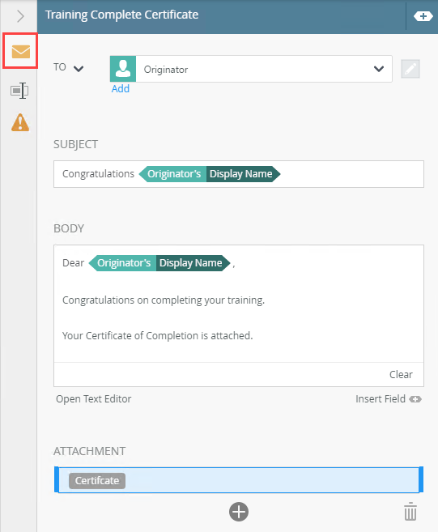Add another attachment with the plus icon
Screen dimensions: 438x532
pos(239,512)
